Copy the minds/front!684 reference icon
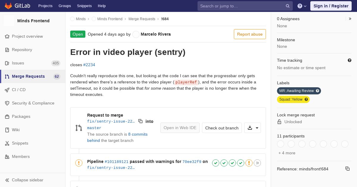The height and width of the screenshot is (187, 357). (x=347, y=169)
